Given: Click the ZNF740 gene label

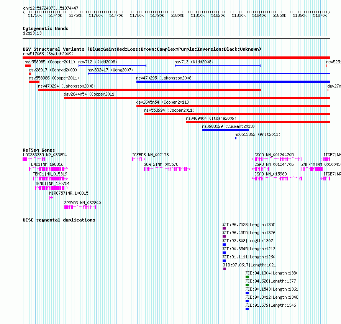Looking at the screenshot, I should (x=321, y=164).
